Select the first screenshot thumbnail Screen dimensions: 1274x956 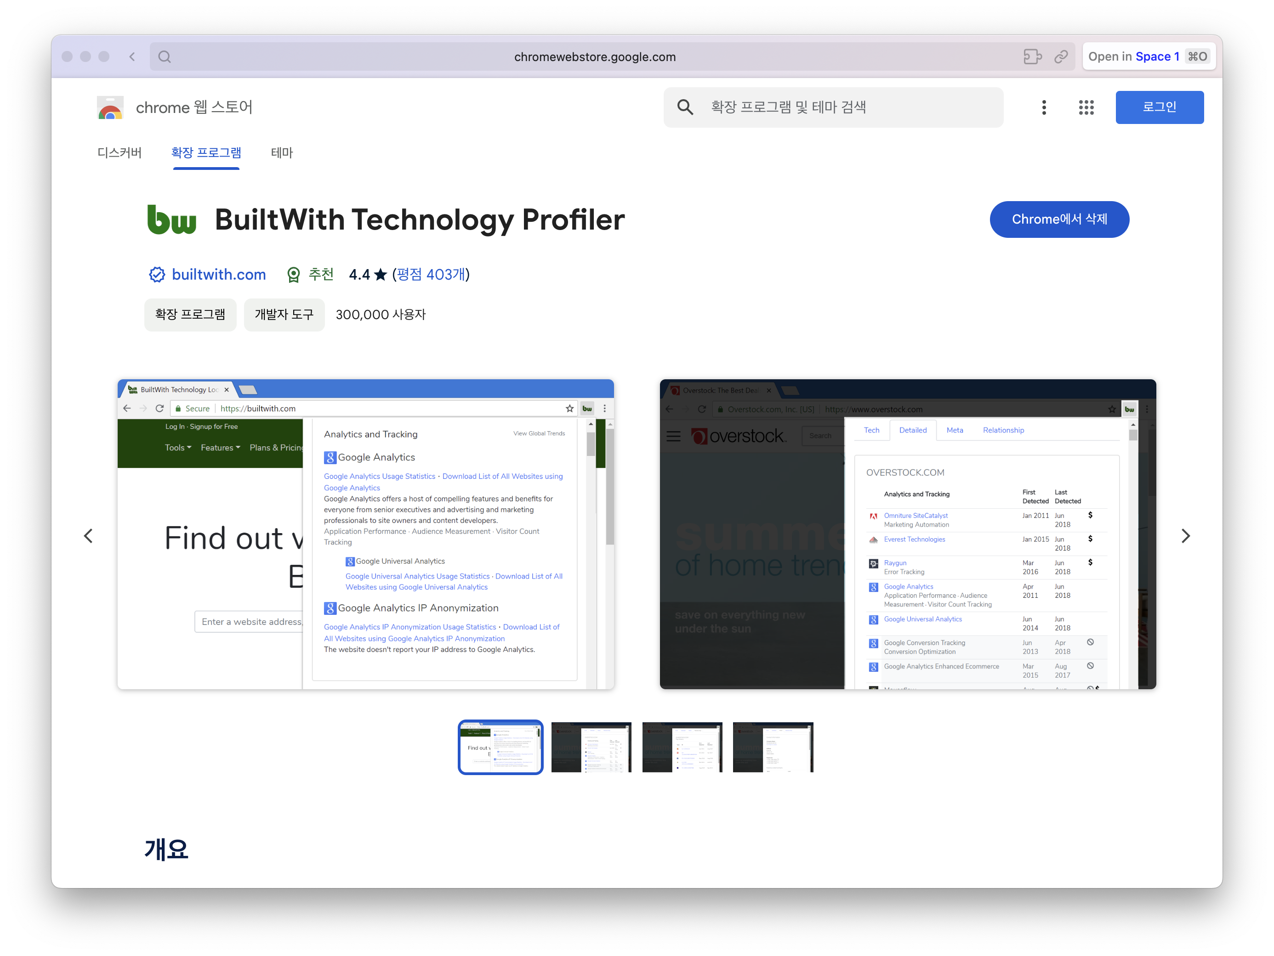coord(500,747)
